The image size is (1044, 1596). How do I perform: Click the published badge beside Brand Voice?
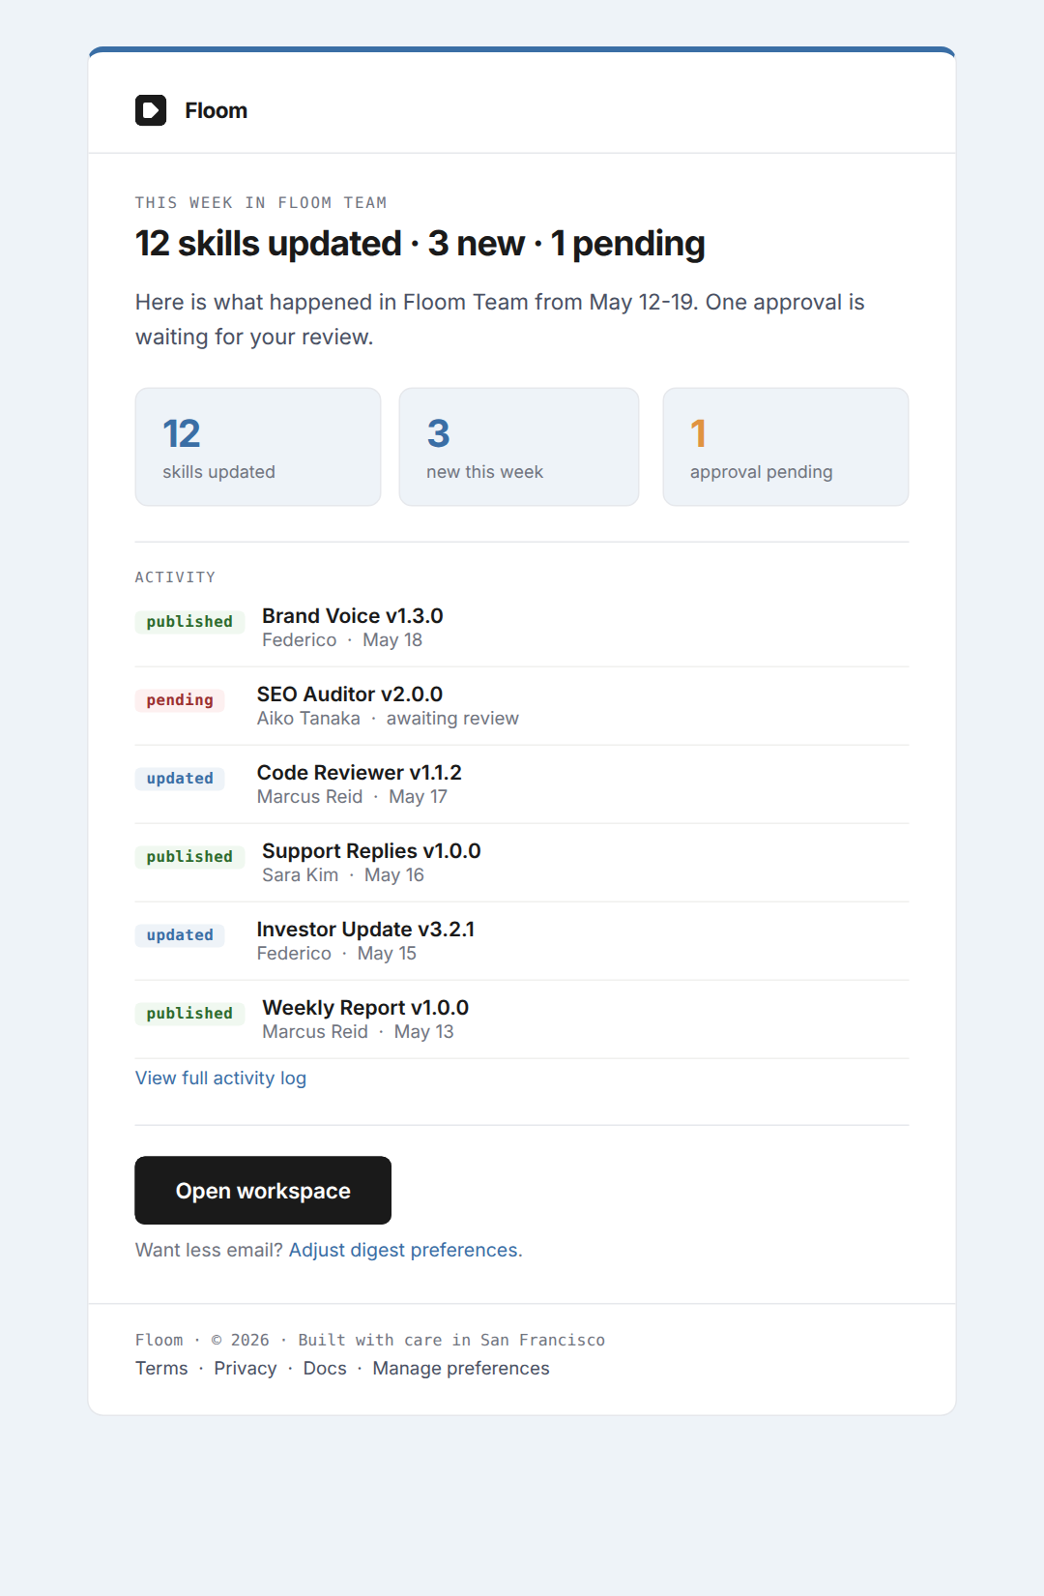pyautogui.click(x=189, y=622)
